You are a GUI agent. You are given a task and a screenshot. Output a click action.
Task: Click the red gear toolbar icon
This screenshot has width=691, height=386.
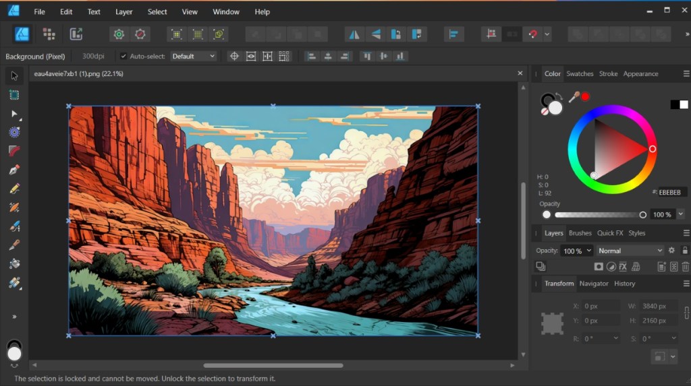tap(140, 34)
